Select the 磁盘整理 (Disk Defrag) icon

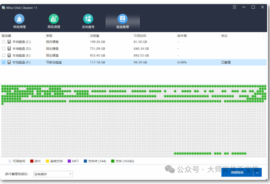tap(122, 21)
